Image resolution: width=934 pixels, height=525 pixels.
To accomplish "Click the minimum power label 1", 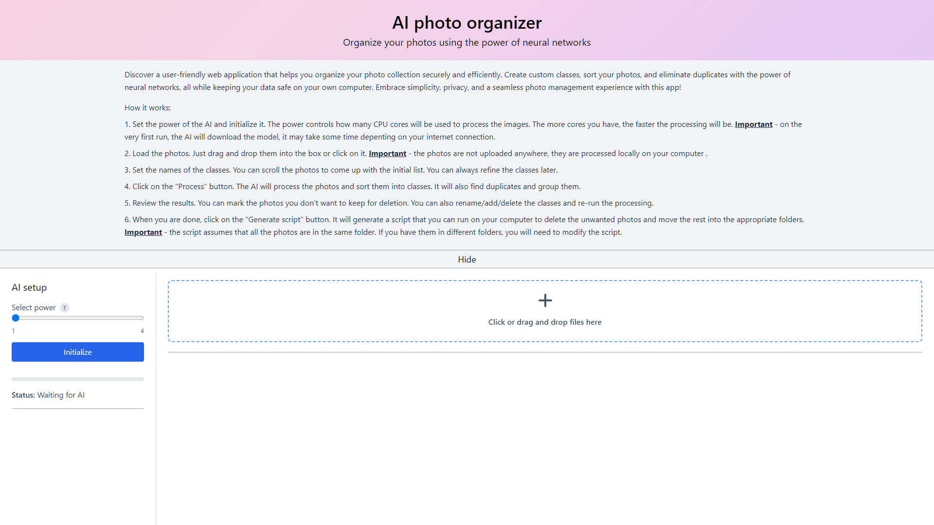I will 13,331.
